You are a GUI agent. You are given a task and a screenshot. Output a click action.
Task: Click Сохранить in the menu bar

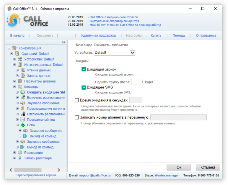(45, 36)
